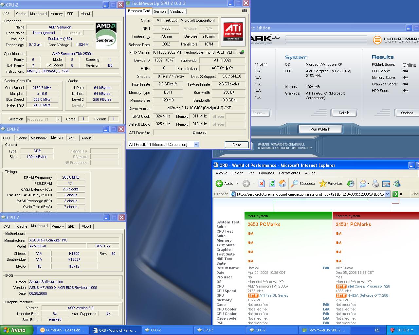Refresh the page in Internet Explorer

pyautogui.click(x=272, y=184)
